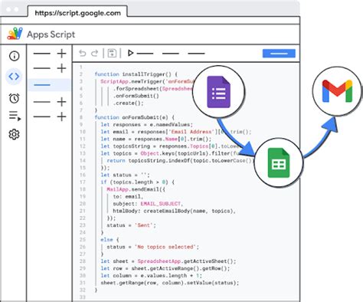Click code text 'to: email,'

pyautogui.click(x=128, y=196)
